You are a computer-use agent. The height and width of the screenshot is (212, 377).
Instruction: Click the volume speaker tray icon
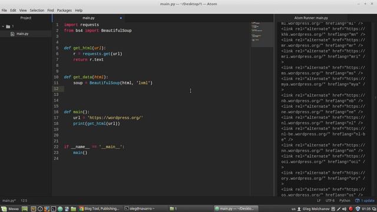click(344, 209)
